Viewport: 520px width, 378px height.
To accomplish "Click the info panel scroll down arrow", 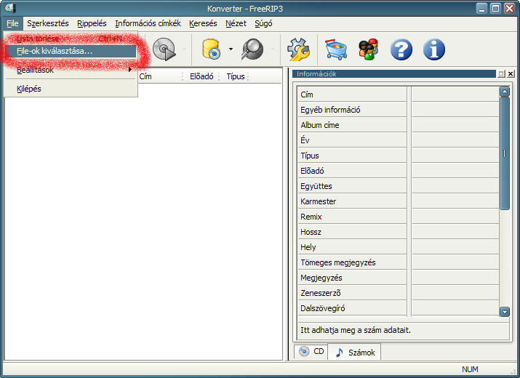I will [505, 312].
